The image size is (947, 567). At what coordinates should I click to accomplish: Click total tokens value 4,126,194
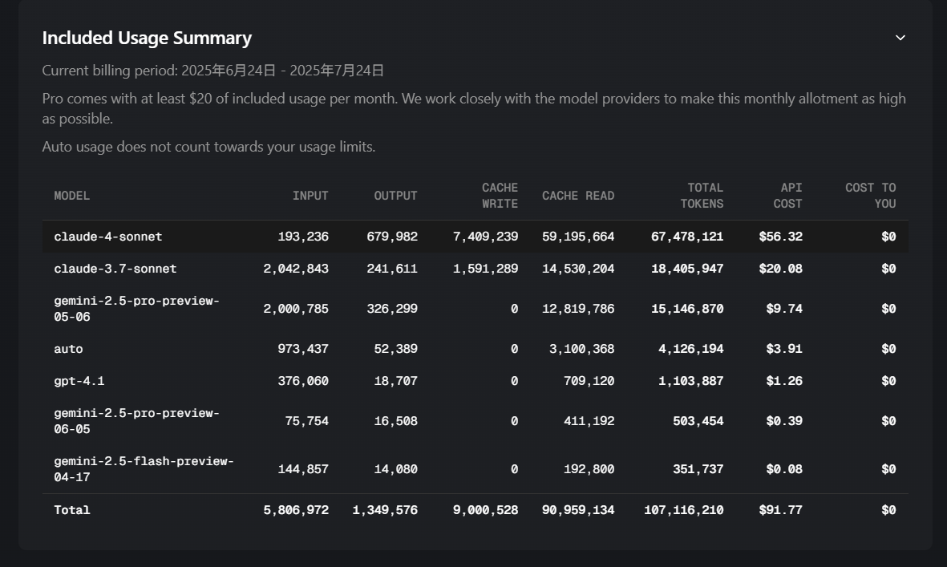691,349
